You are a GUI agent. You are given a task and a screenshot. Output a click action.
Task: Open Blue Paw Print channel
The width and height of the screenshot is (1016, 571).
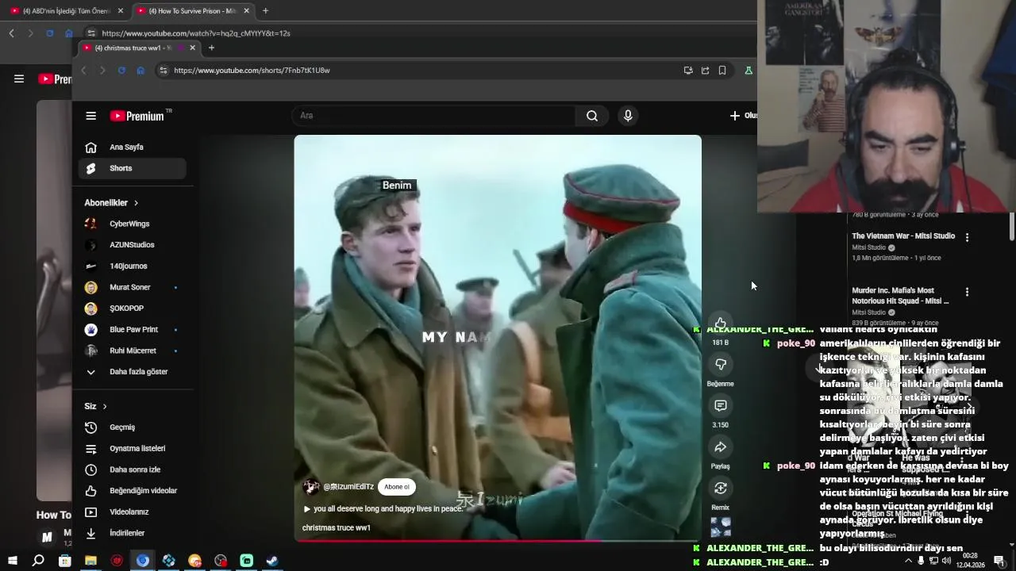coord(132,330)
